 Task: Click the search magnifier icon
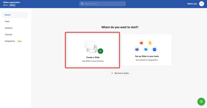pos(82,4)
